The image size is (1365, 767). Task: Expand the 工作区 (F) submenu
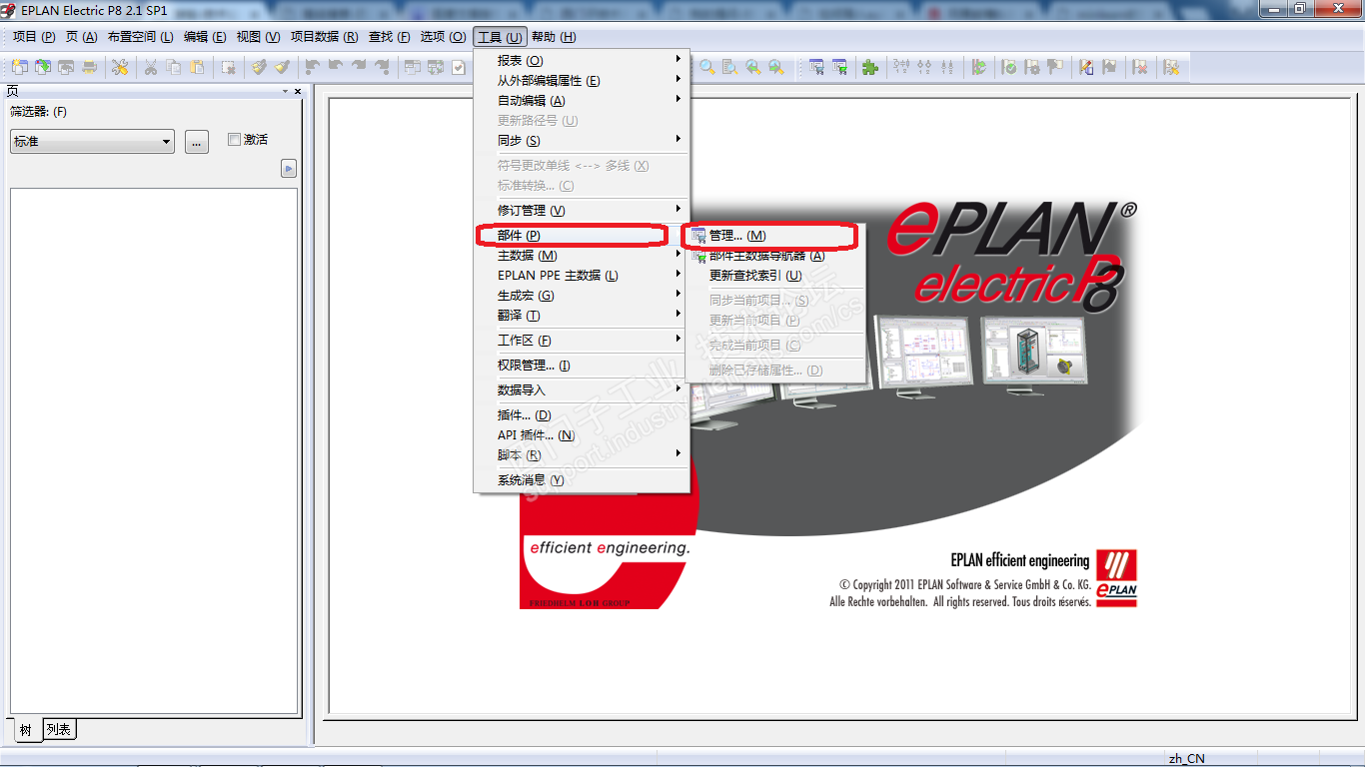point(582,341)
